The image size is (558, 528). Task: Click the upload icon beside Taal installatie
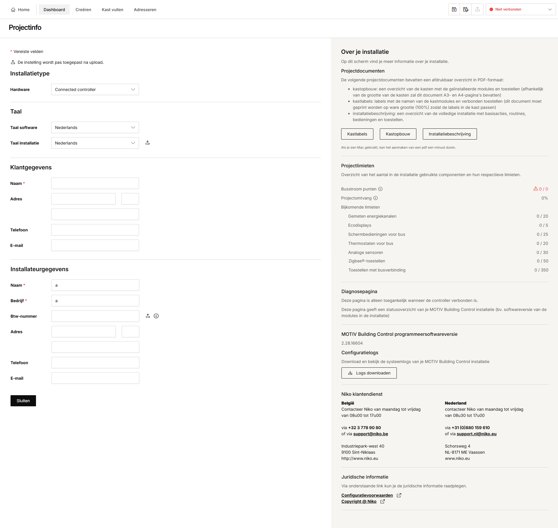point(148,143)
